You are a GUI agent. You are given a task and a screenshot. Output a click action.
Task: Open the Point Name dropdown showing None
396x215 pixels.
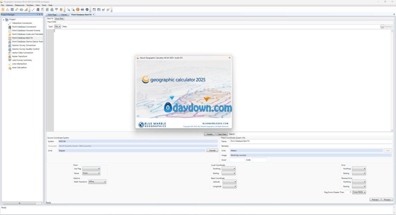coord(91,173)
